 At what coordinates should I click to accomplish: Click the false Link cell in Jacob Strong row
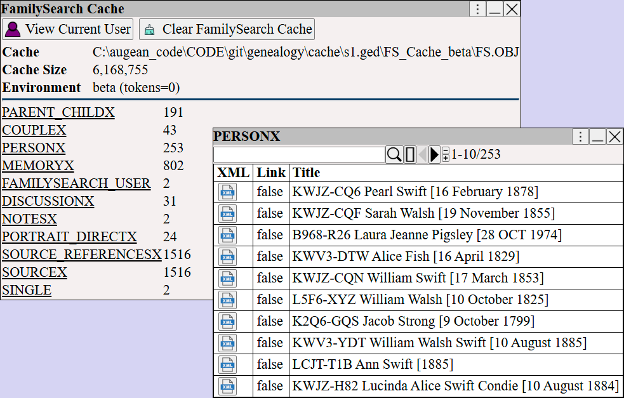click(x=270, y=321)
